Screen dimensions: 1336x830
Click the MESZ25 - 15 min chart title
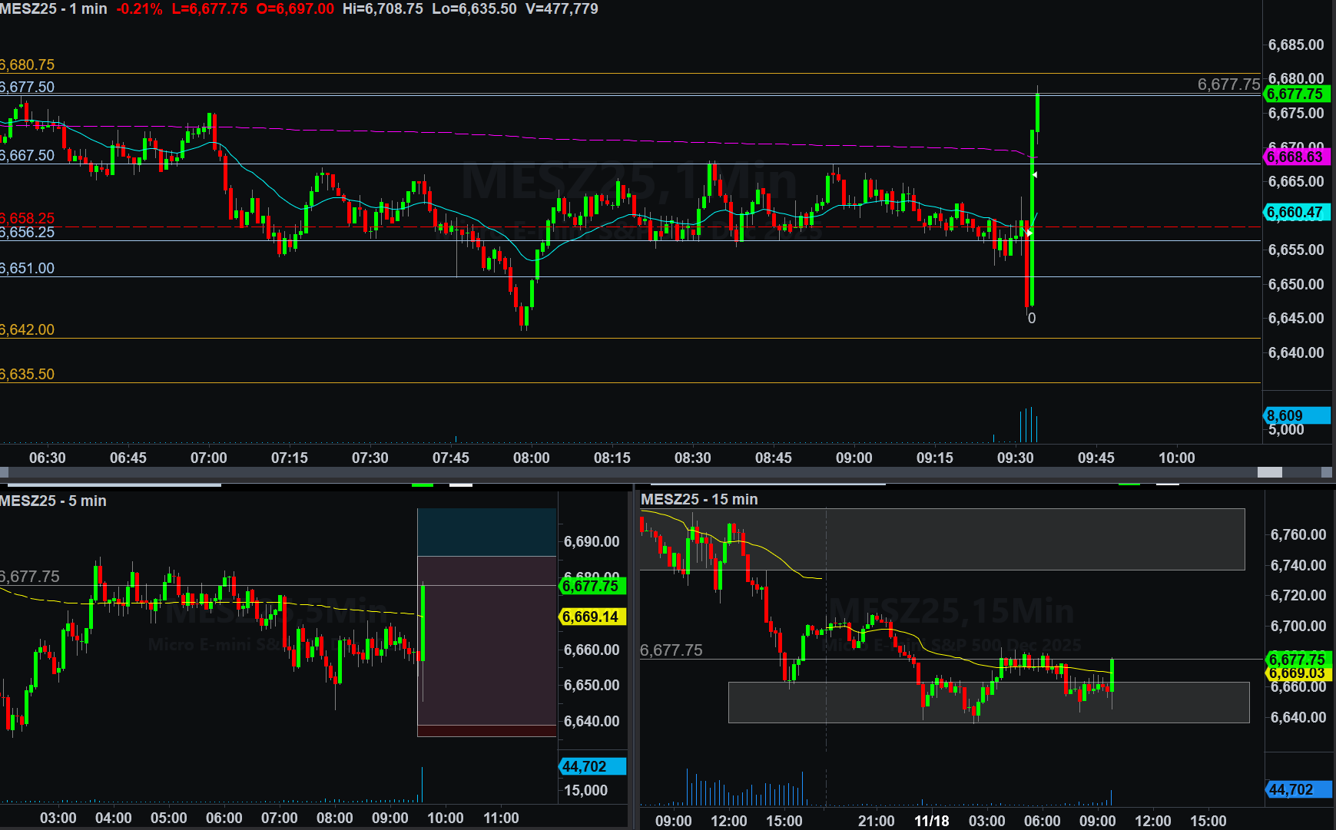tap(699, 499)
